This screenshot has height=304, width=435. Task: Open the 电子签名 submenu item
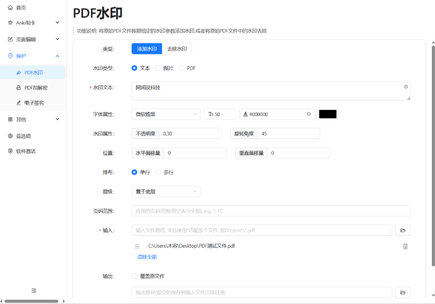tap(33, 103)
